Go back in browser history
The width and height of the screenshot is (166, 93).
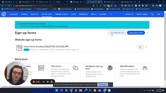pyautogui.click(x=2, y=6)
